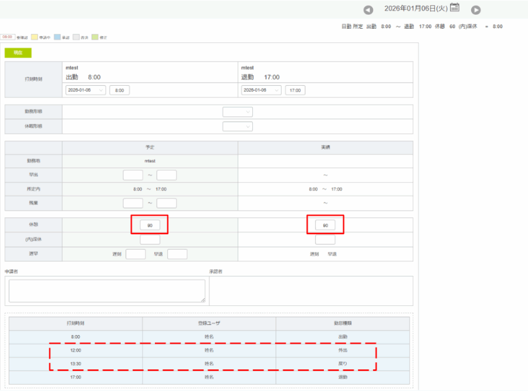Open the 退勤 date dropdown 2026-01-06
Image resolution: width=528 pixels, height=391 pixels.
pos(261,90)
